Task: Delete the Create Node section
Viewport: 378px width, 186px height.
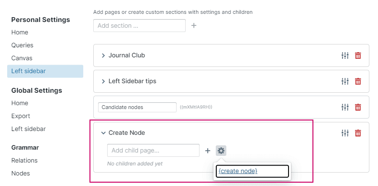Action: pos(358,133)
